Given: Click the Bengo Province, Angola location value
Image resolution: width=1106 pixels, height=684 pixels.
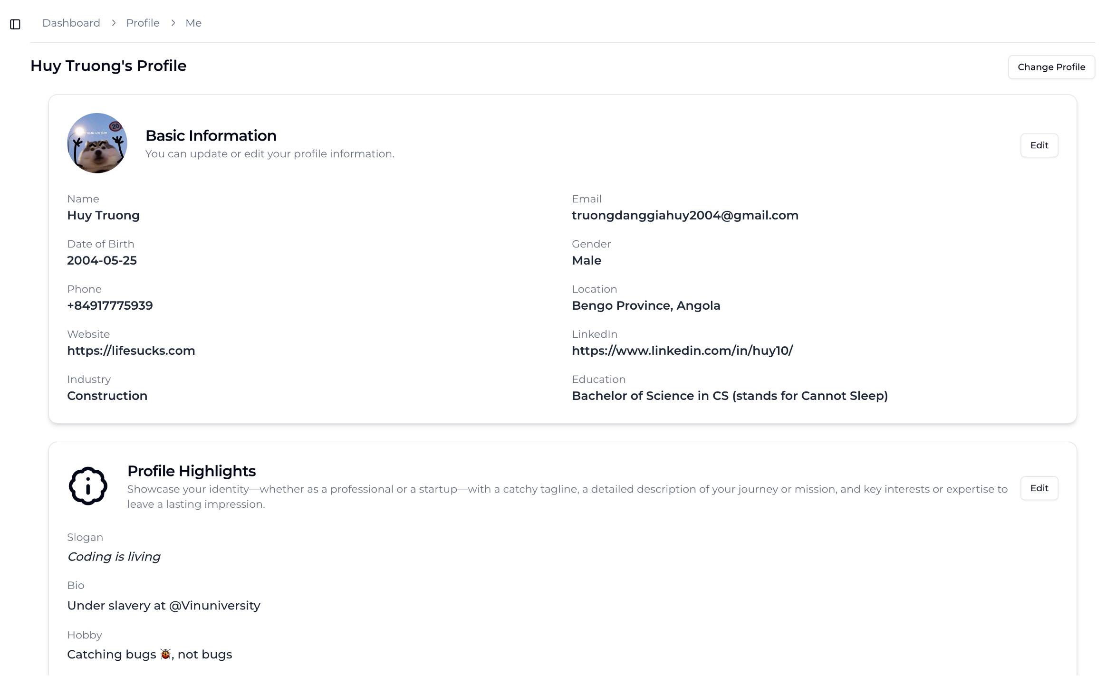Looking at the screenshot, I should point(646,305).
